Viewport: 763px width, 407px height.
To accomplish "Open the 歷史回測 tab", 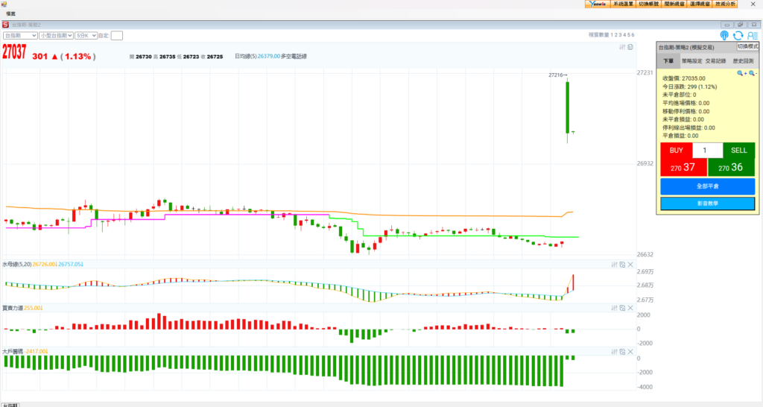I will [743, 61].
